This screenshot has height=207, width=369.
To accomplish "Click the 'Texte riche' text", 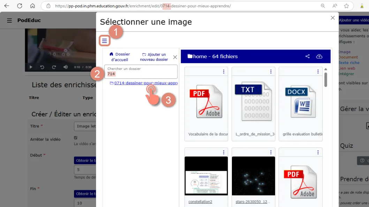I will click(349, 63).
